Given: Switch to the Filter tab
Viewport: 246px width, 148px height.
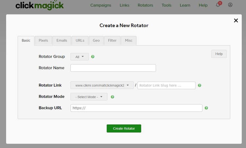Looking at the screenshot, I should pos(112,40).
